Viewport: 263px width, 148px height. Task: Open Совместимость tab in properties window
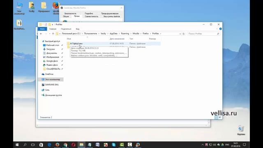(x=91, y=16)
